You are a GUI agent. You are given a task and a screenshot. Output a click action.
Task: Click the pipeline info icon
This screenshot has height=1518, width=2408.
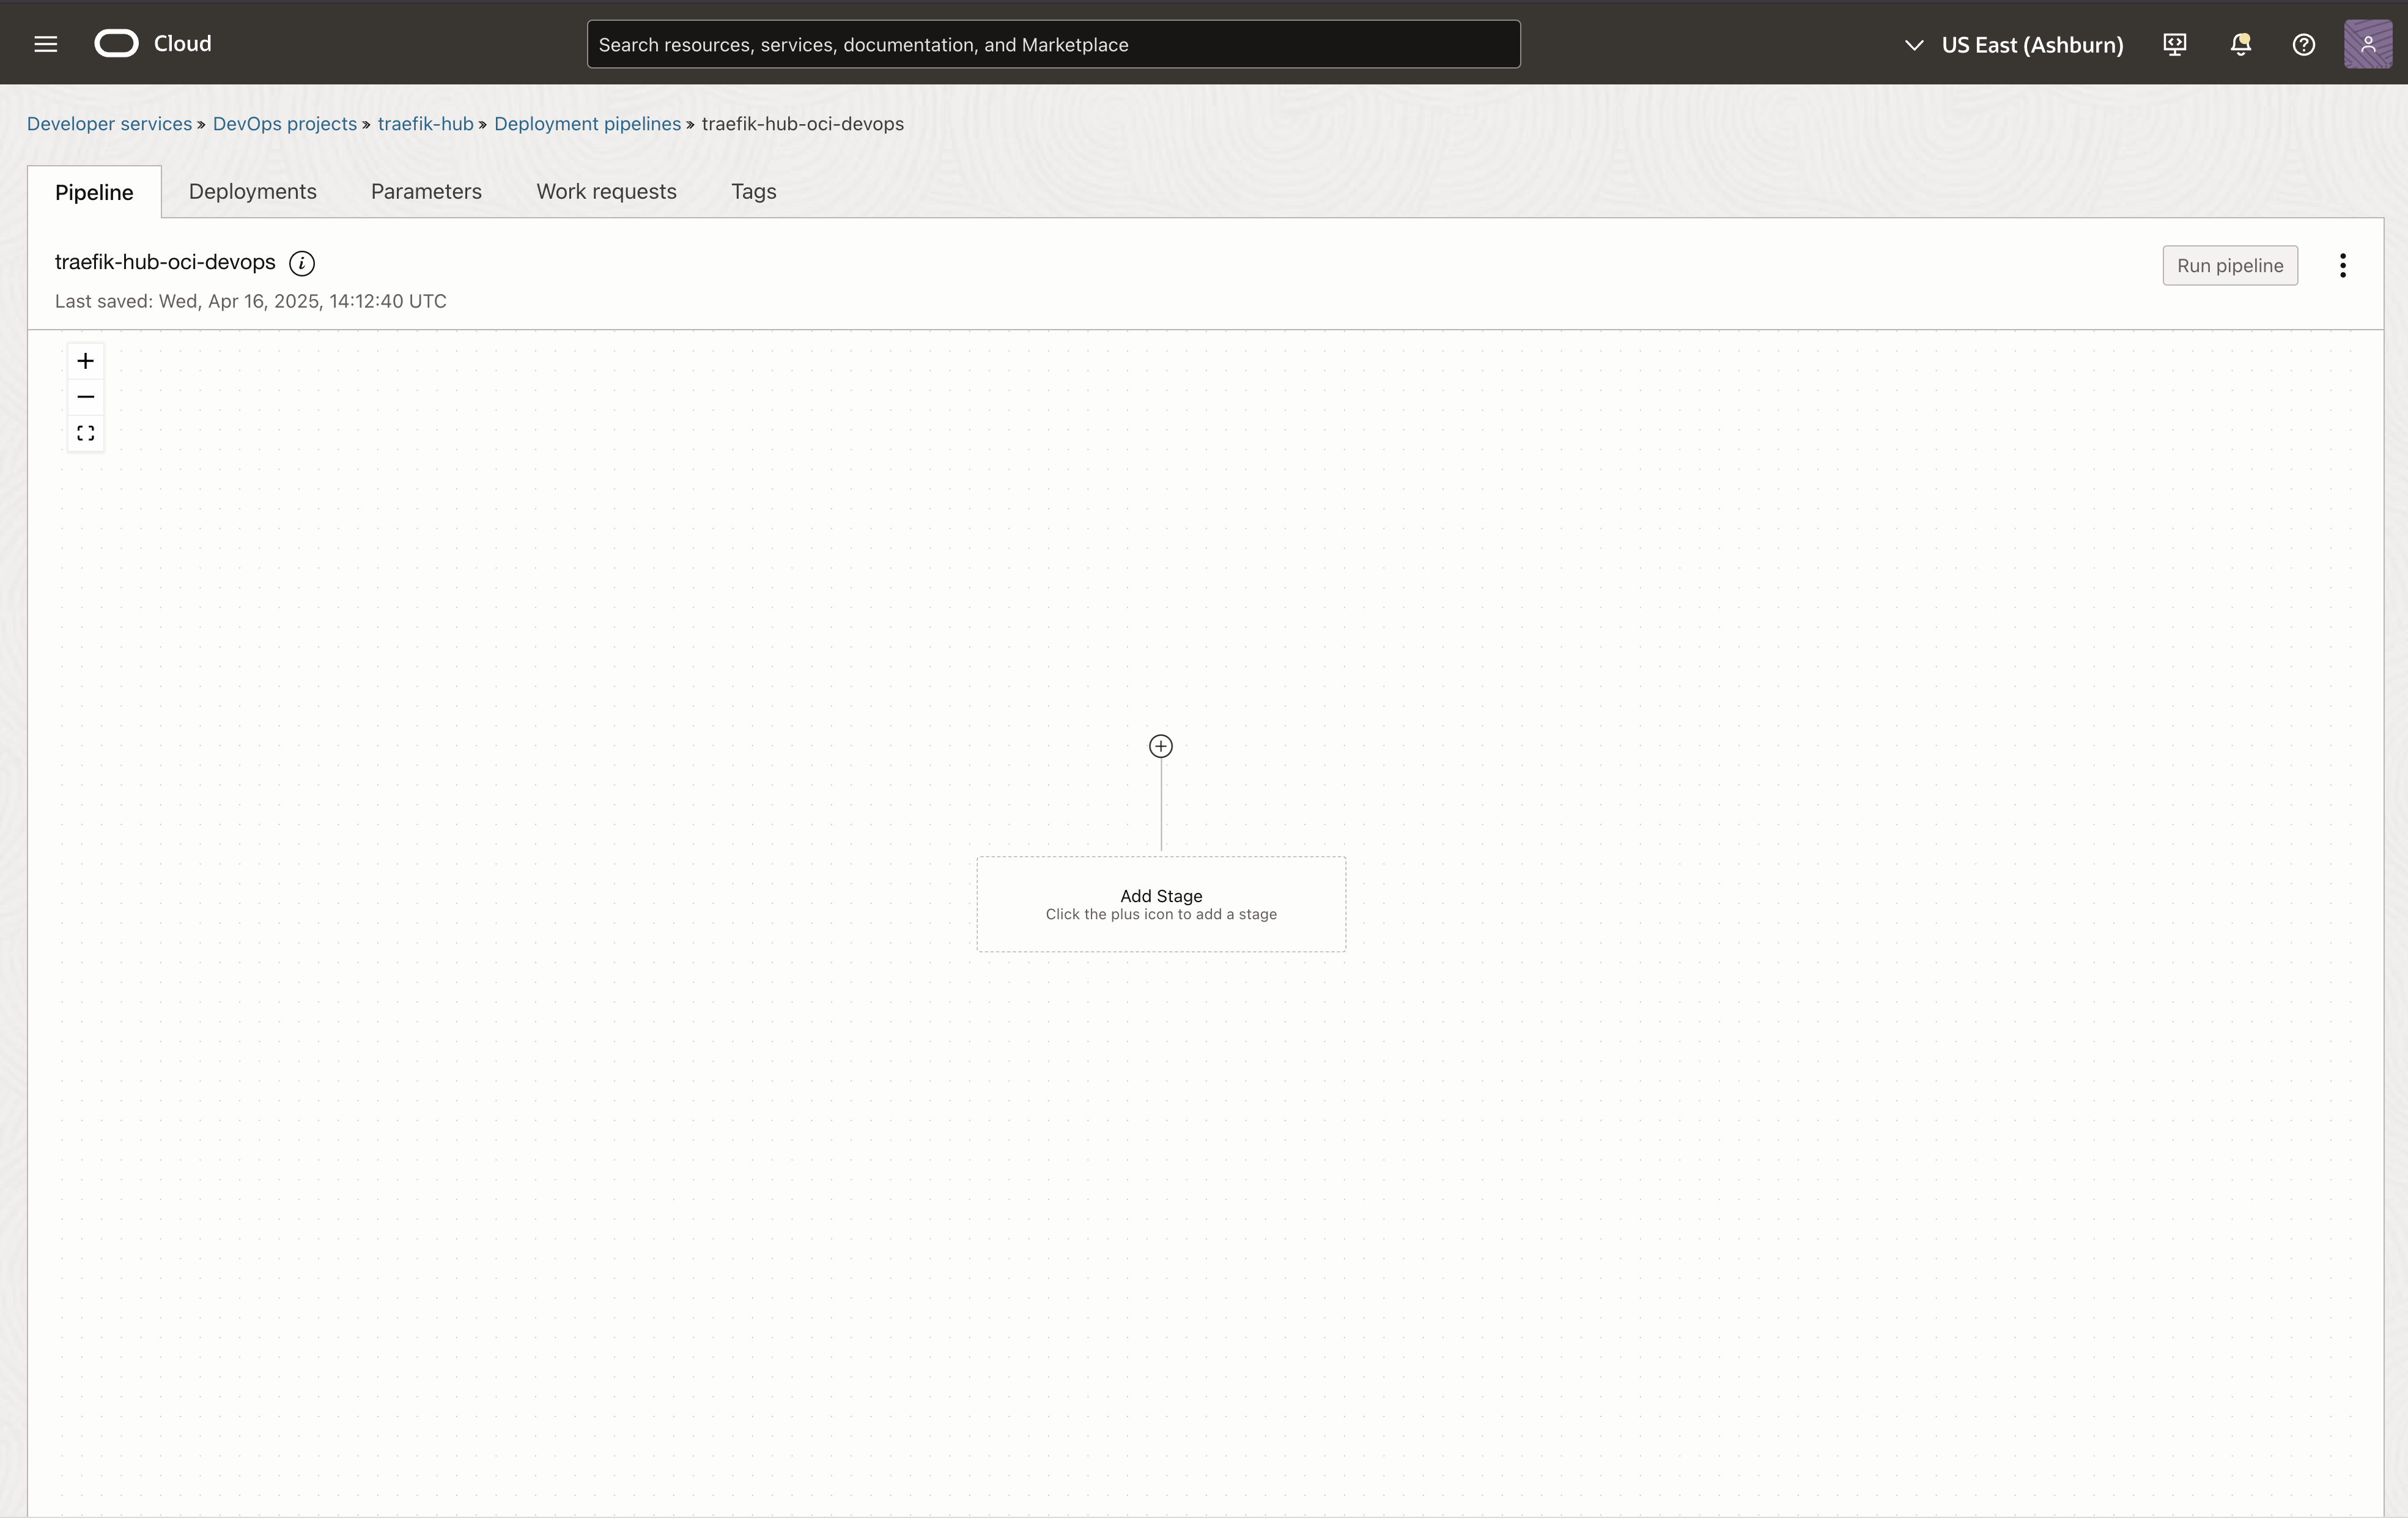coord(301,263)
